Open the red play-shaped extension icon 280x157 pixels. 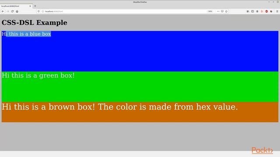tap(262, 11)
